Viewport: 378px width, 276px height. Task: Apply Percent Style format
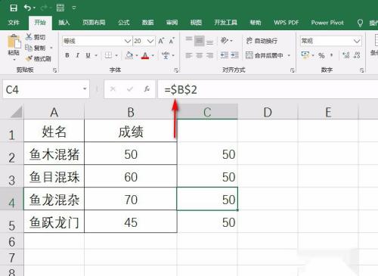[x=321, y=55]
